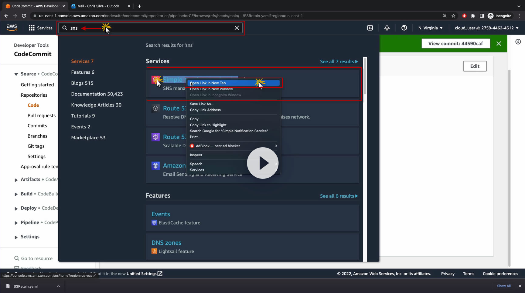Expand the Deploy section
Viewport: 525px width, 293px height.
point(16,209)
